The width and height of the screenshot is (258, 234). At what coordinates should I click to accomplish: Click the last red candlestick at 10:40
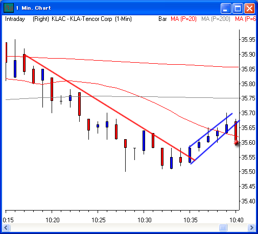click(x=236, y=131)
